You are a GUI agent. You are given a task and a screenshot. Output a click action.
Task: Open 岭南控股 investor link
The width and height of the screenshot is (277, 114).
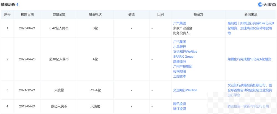click(180, 72)
